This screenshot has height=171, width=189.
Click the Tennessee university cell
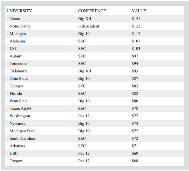pos(18,64)
